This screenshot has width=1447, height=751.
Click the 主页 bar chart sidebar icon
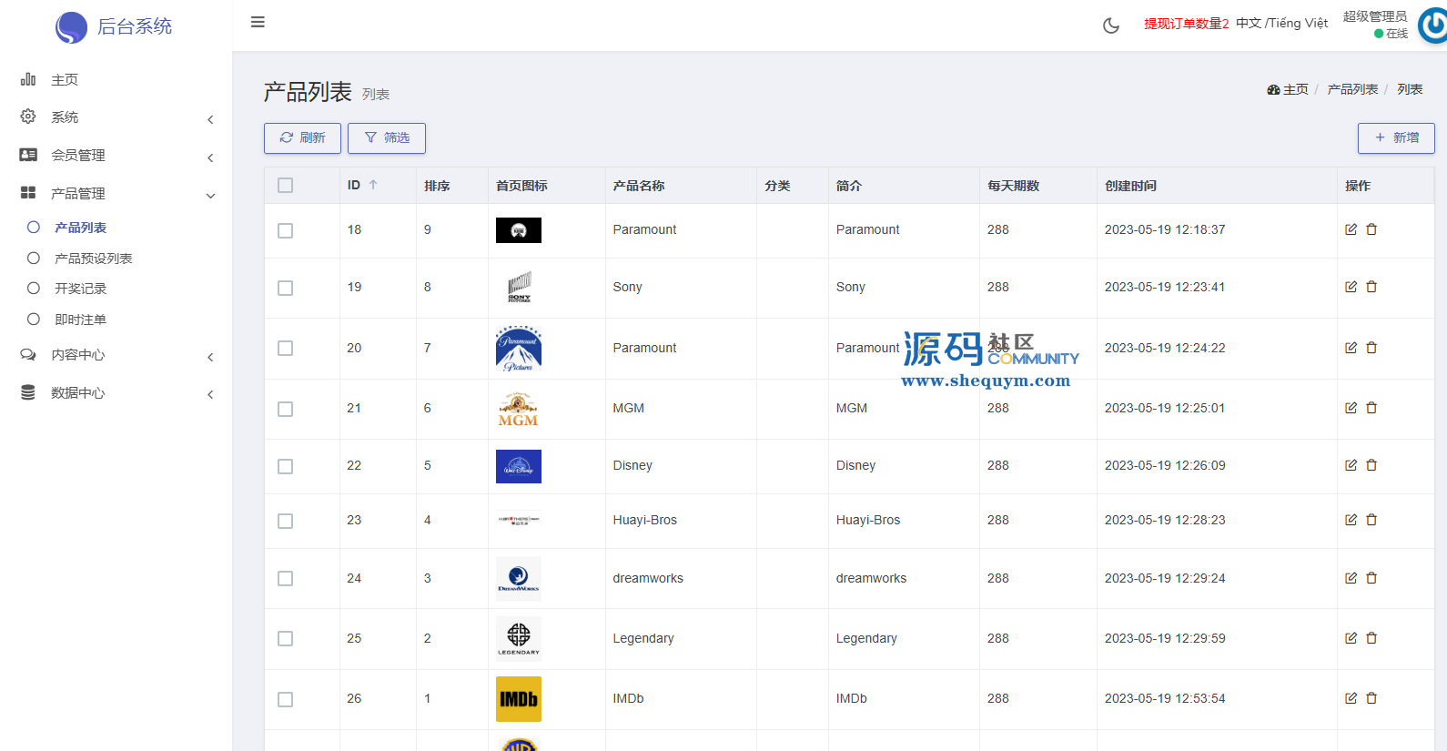tap(28, 79)
